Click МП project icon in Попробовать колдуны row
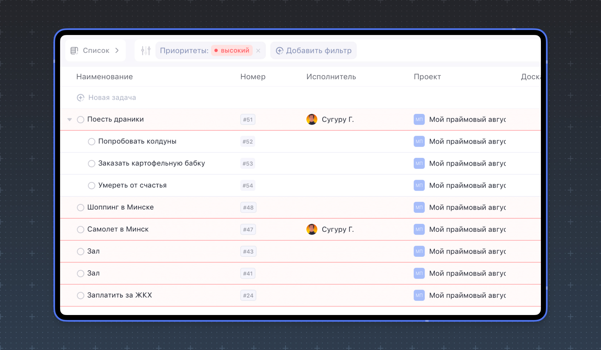 (x=419, y=141)
